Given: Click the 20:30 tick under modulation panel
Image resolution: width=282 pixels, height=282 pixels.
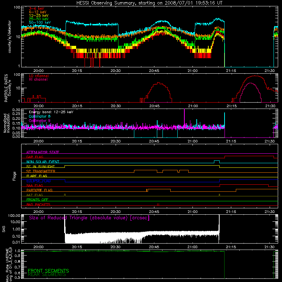Looking at the screenshot, I should pyautogui.click(x=116, y=141).
